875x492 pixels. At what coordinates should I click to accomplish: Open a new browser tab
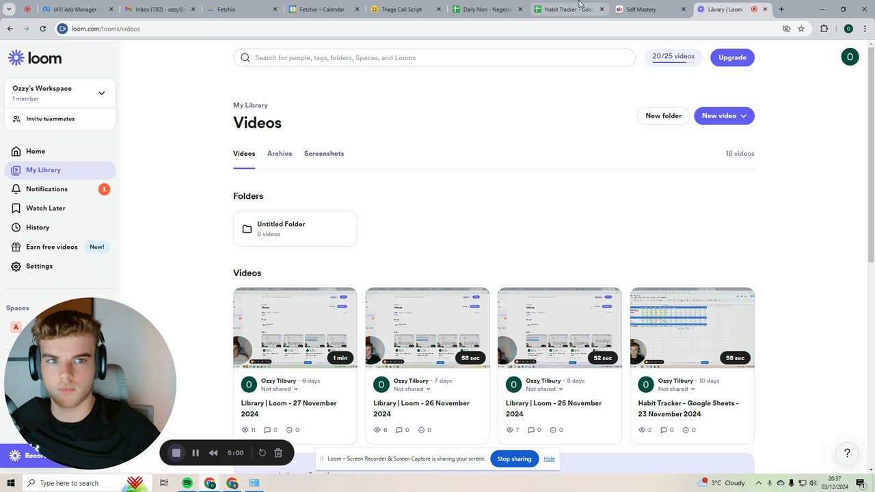coord(781,10)
